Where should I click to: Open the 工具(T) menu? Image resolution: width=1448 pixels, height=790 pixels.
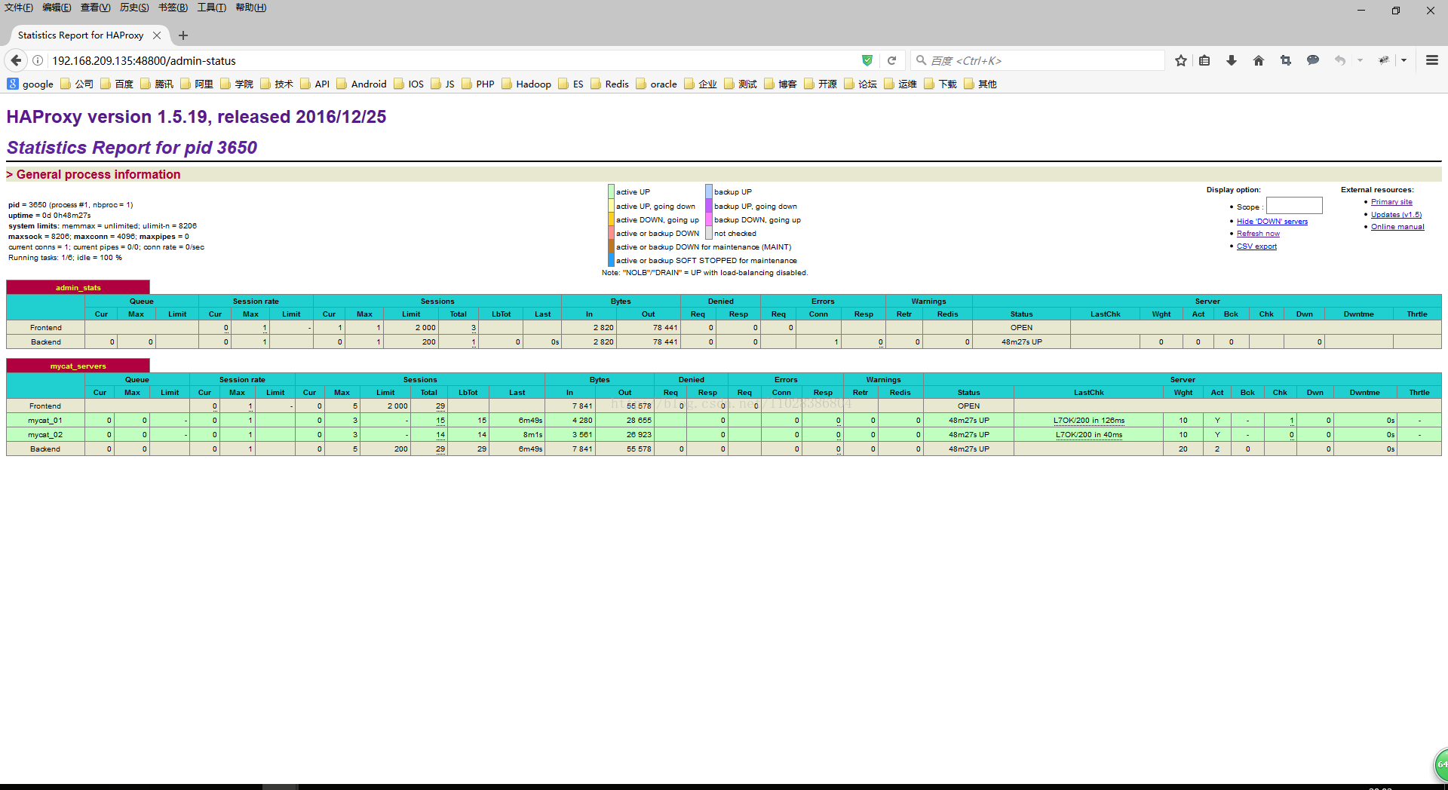click(211, 8)
